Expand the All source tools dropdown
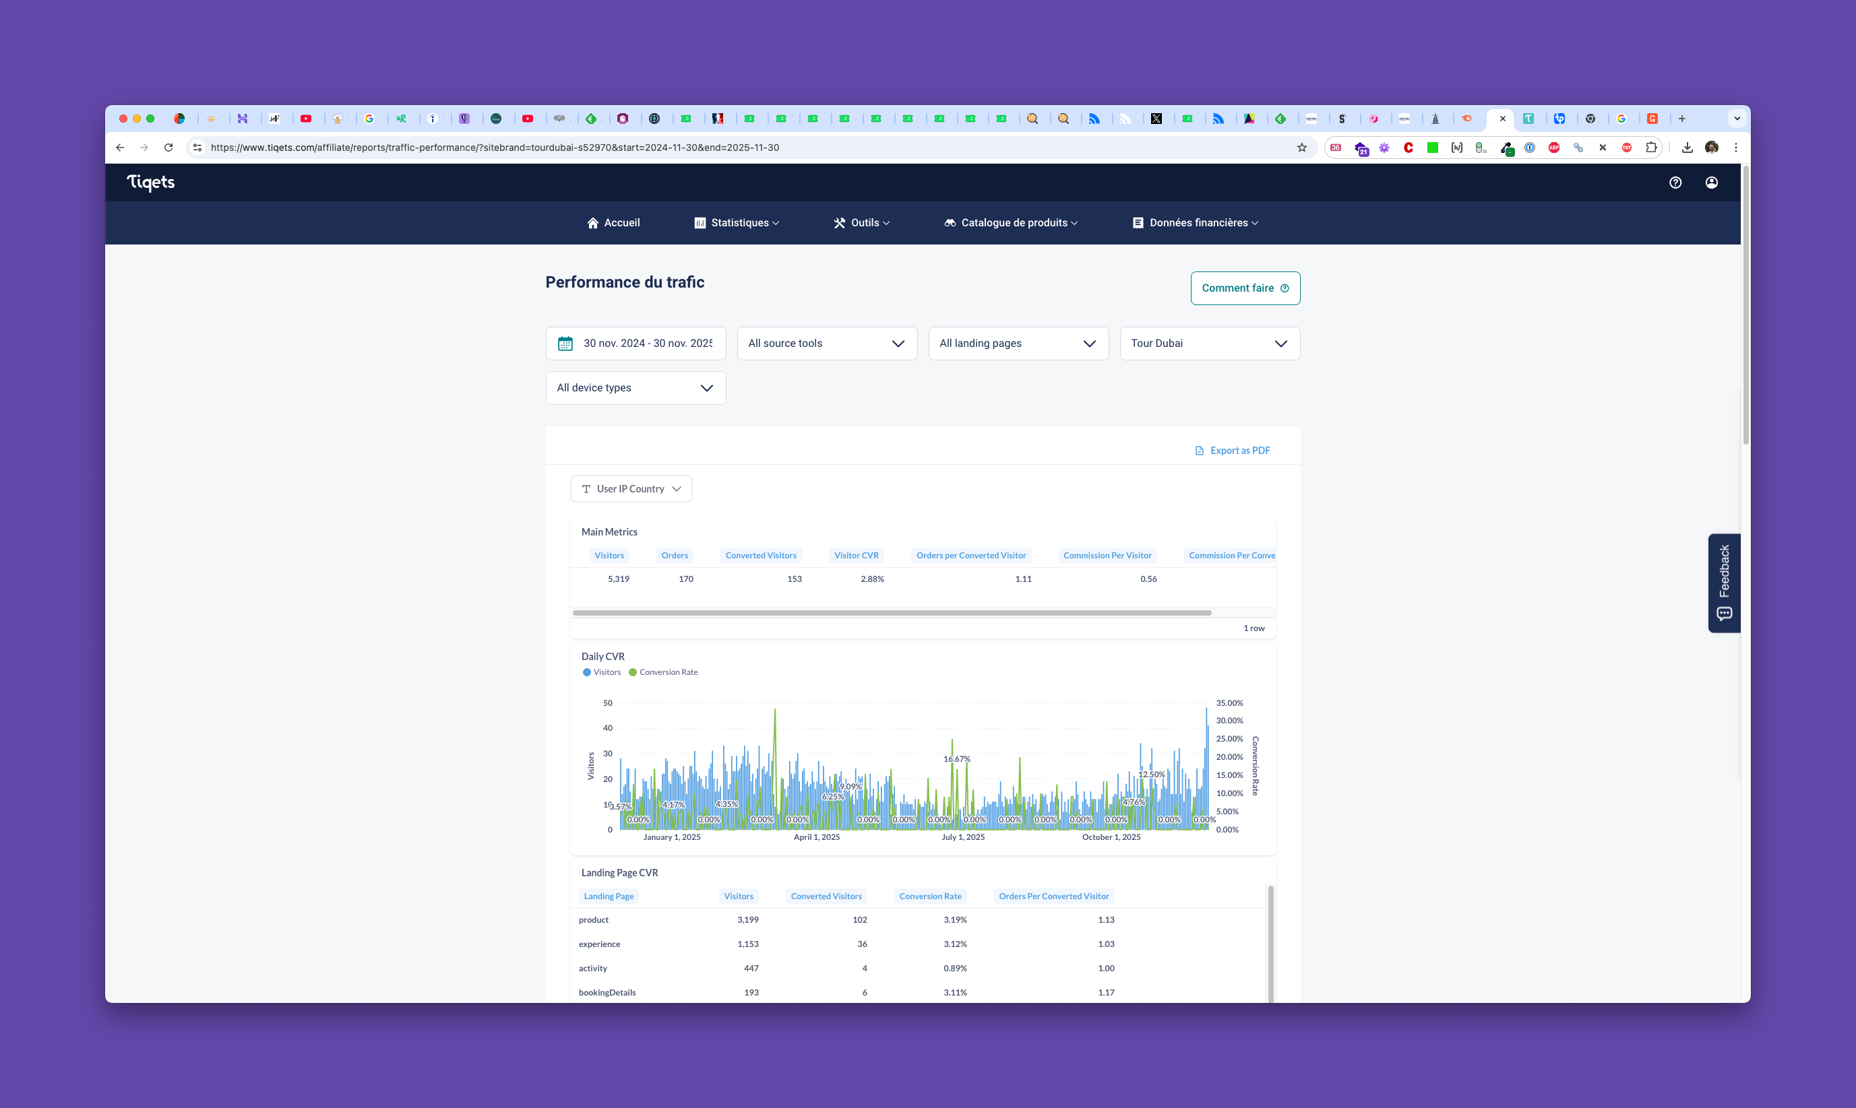Screen dimensions: 1856x1108 (827, 344)
